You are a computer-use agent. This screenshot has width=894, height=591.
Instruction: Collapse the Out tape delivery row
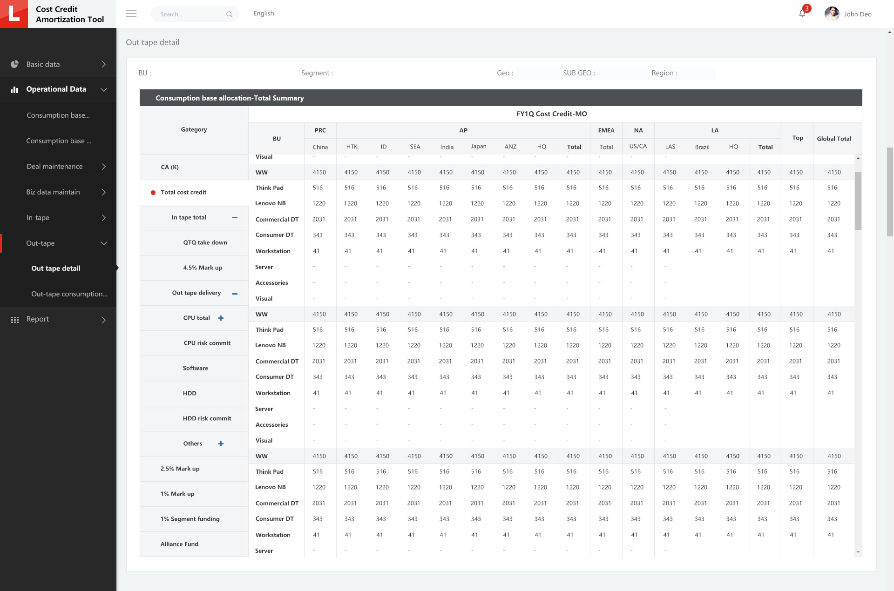click(235, 293)
